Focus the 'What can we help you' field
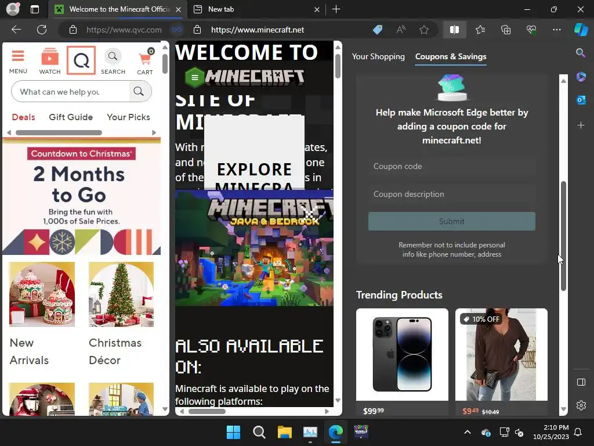 70,91
